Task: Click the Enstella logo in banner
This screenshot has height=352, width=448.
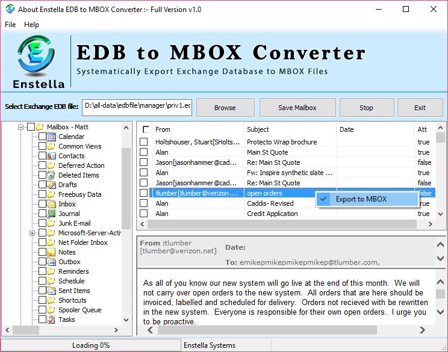Action: (x=36, y=60)
